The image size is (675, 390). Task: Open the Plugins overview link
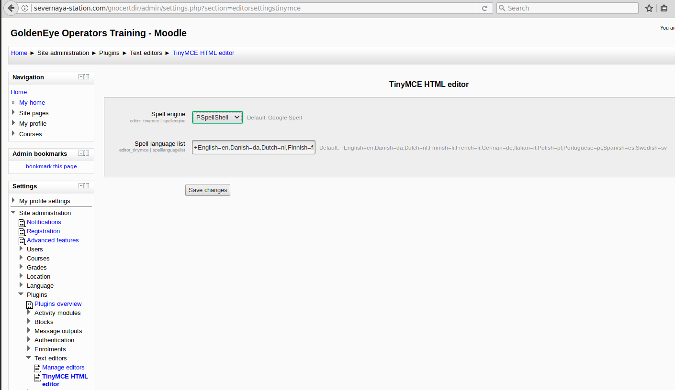coord(58,304)
